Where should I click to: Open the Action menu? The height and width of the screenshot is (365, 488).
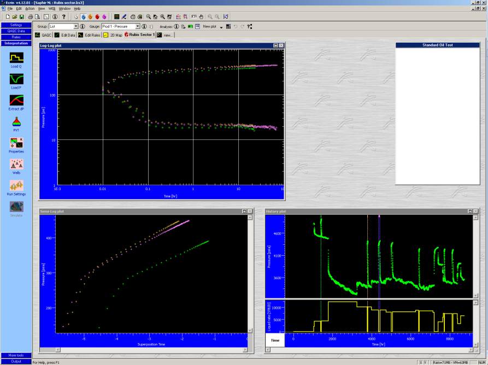(30, 9)
